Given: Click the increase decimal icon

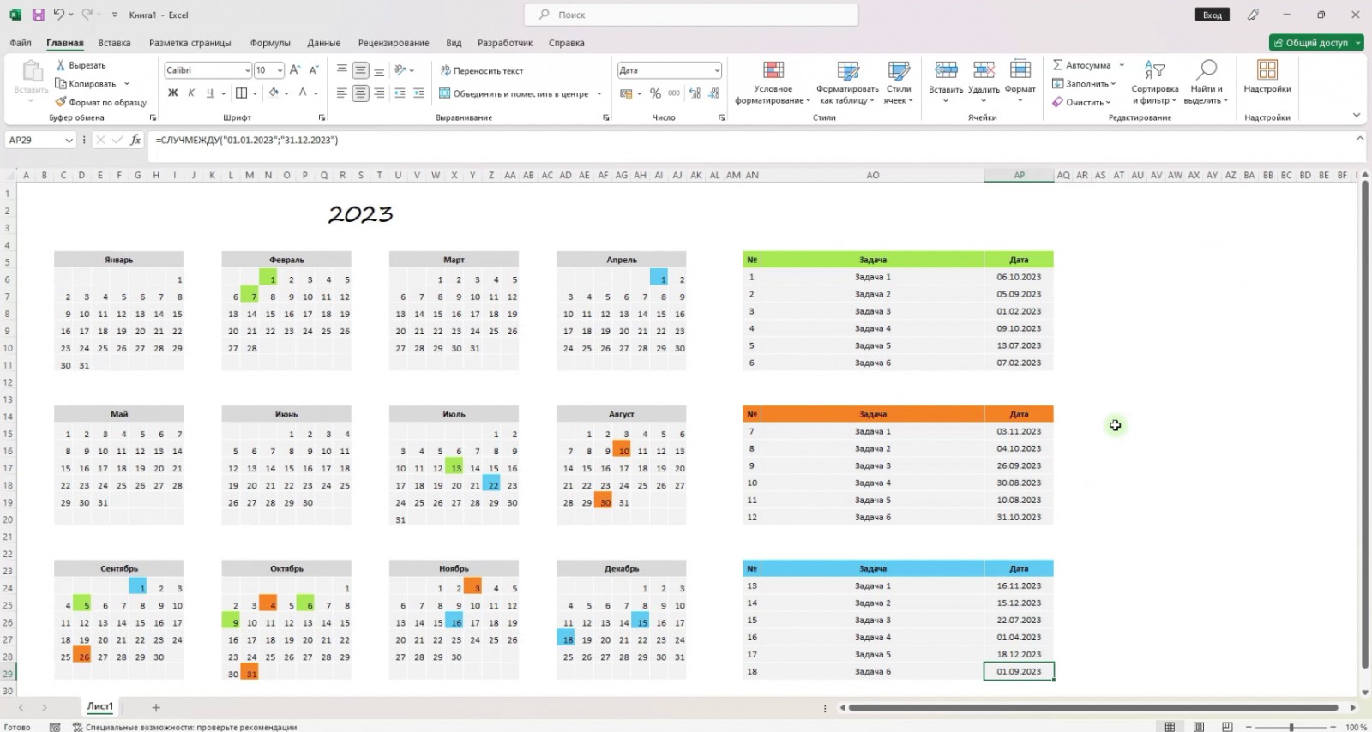Looking at the screenshot, I should pos(695,93).
